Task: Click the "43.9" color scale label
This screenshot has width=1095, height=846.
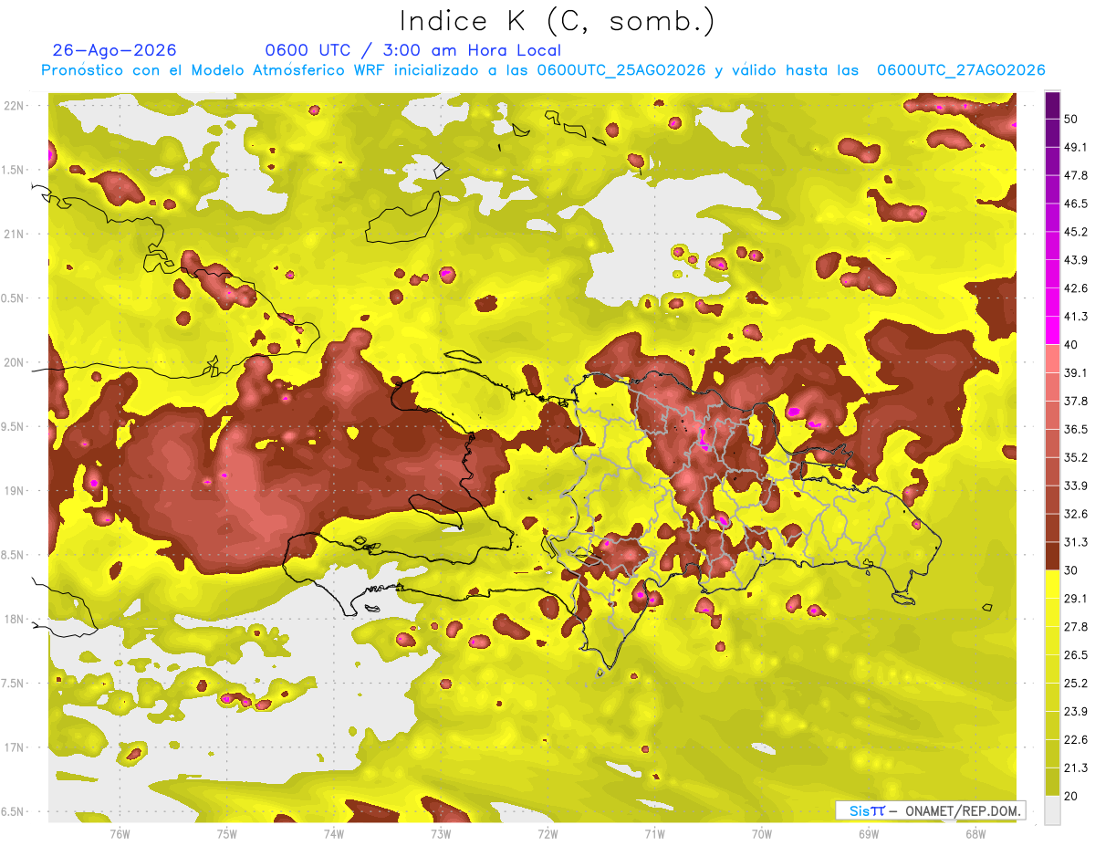Action: (x=1076, y=260)
